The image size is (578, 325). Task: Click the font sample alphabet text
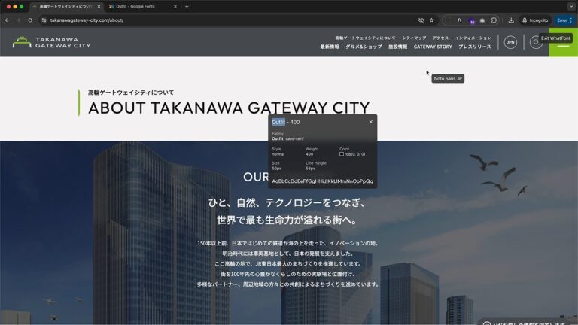click(x=322, y=181)
